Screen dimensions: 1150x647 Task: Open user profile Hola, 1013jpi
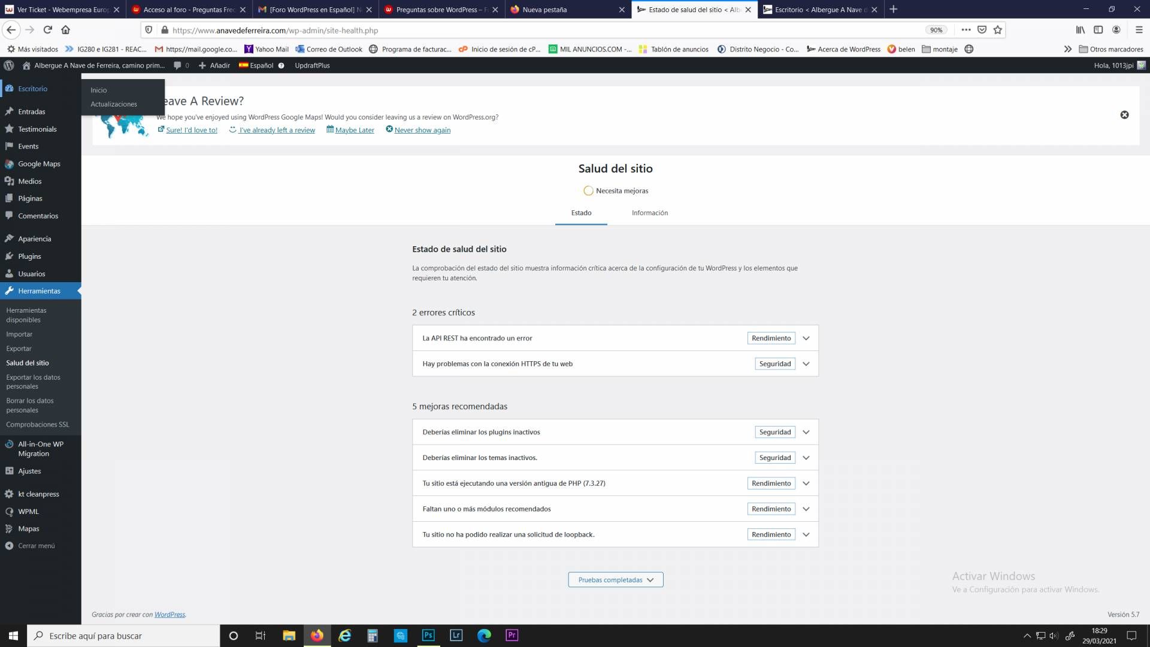pyautogui.click(x=1119, y=65)
